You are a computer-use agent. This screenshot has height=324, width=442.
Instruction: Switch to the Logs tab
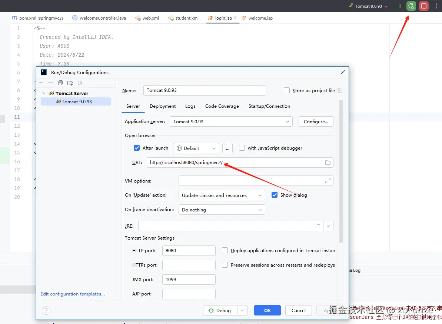[190, 106]
